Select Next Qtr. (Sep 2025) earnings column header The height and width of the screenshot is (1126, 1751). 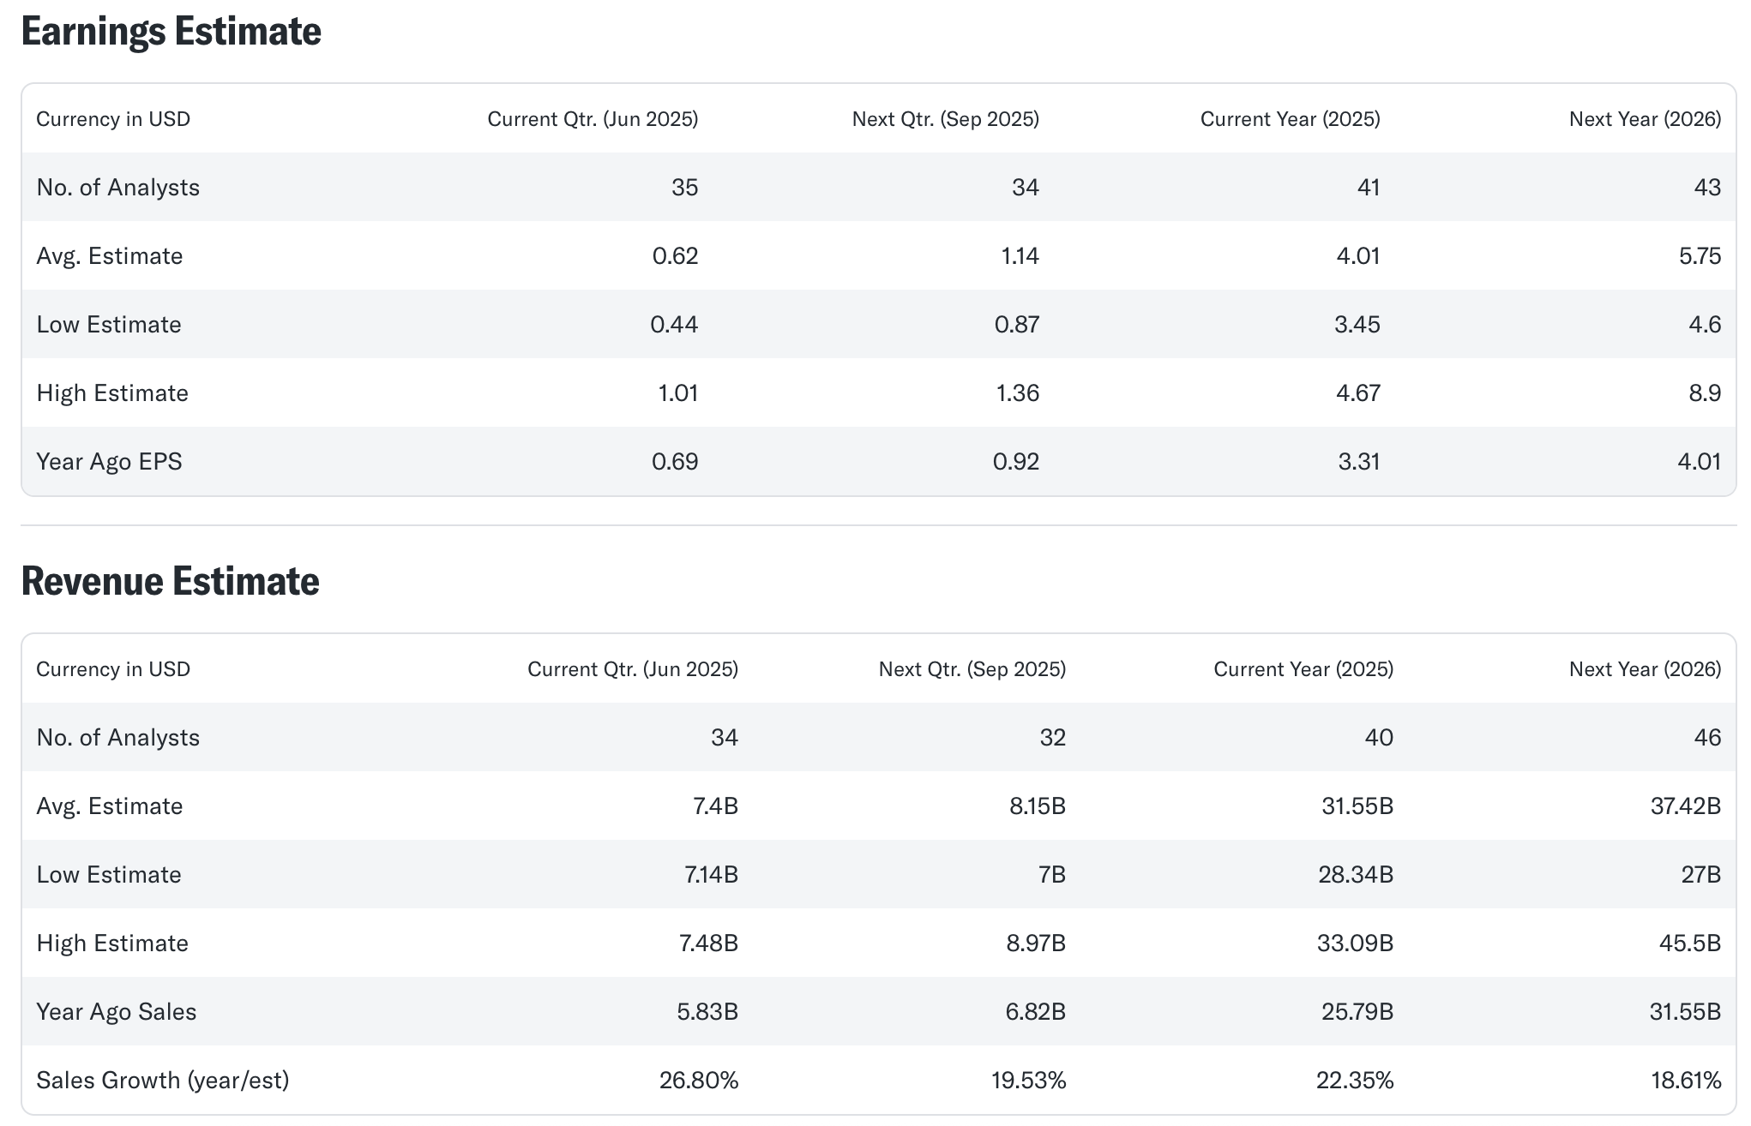click(x=945, y=119)
